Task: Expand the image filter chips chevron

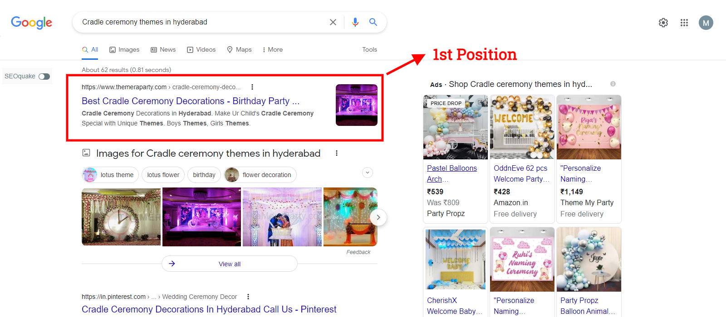Action: pyautogui.click(x=368, y=173)
